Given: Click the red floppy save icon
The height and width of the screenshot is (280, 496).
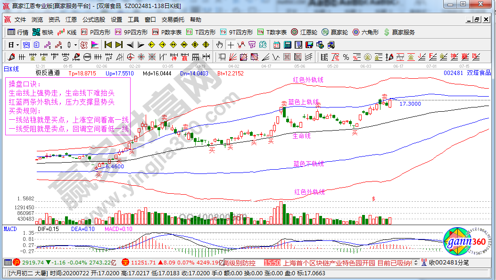Looking at the screenshot, I should point(309,45).
